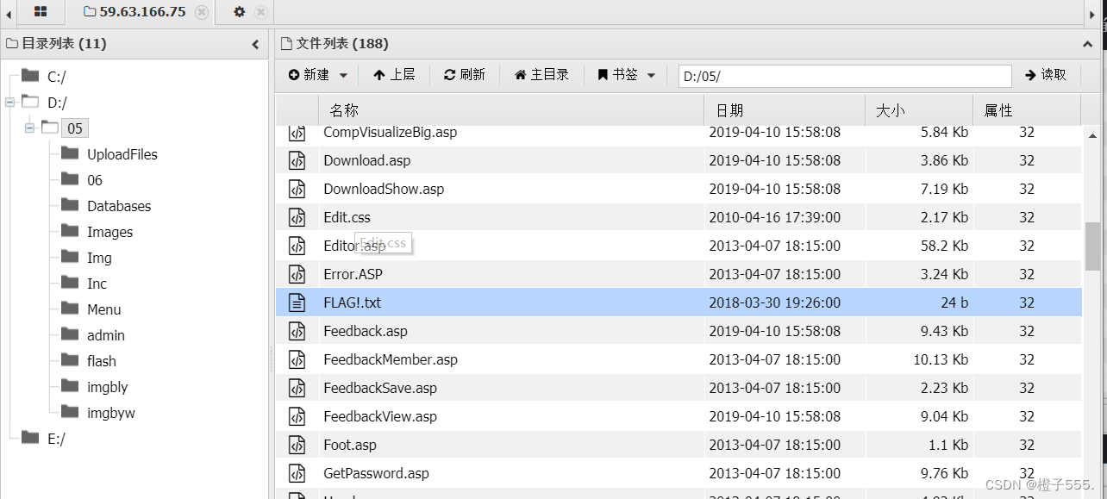Open the 新建 dropdown menu
The height and width of the screenshot is (499, 1107).
coord(318,75)
